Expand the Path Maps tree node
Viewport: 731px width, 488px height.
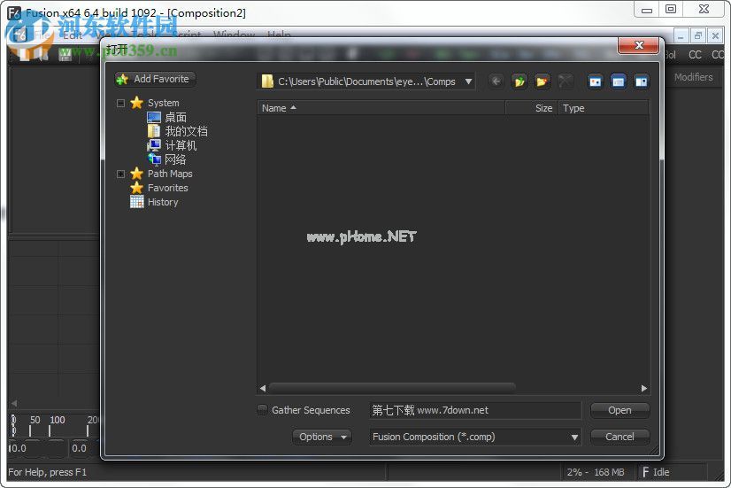point(121,174)
